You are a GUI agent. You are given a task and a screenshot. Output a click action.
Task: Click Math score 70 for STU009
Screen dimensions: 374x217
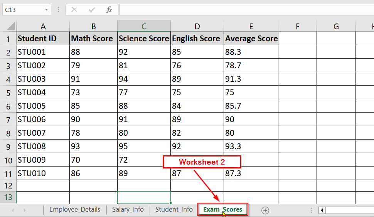tap(93, 160)
